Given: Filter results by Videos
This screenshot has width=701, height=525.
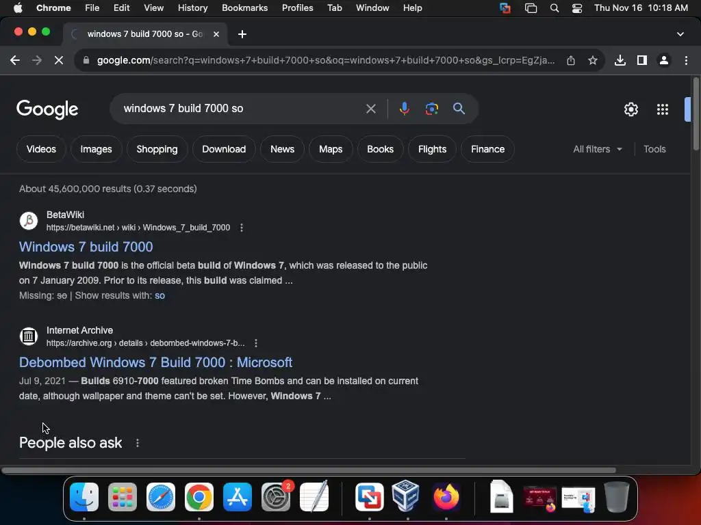Looking at the screenshot, I should tap(41, 149).
